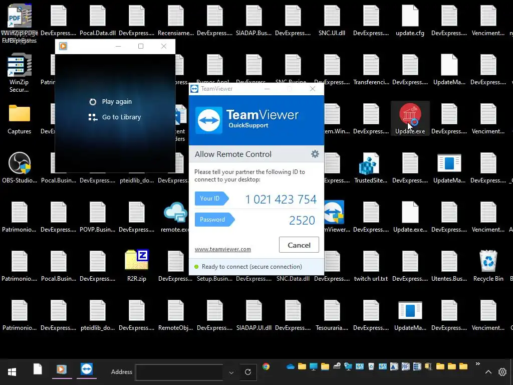This screenshot has height=385, width=513.
Task: Select the Recensiame... file icon
Action: [176, 20]
